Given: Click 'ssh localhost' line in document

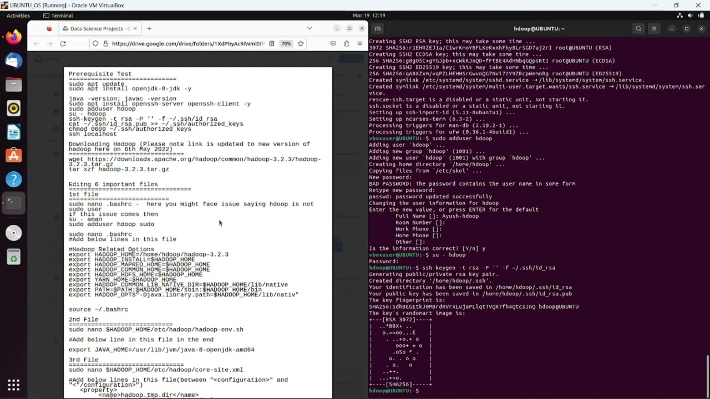Looking at the screenshot, I should [93, 134].
